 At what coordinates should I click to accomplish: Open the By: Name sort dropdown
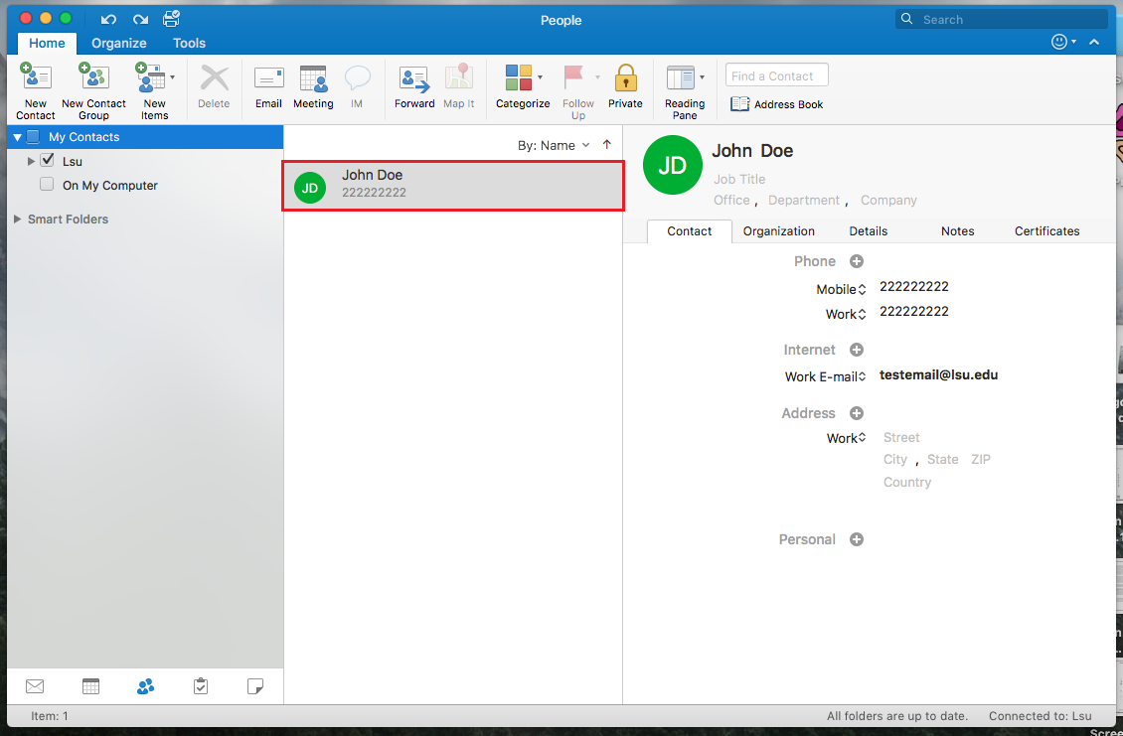click(x=554, y=145)
